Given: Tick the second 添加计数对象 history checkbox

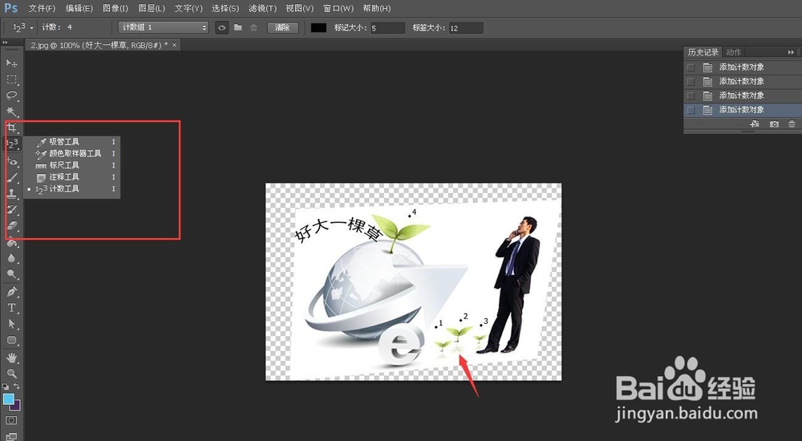Looking at the screenshot, I should click(x=691, y=81).
